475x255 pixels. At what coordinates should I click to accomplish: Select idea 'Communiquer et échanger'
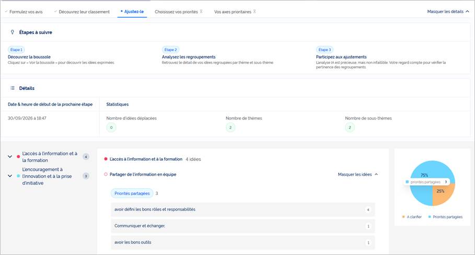point(242,226)
